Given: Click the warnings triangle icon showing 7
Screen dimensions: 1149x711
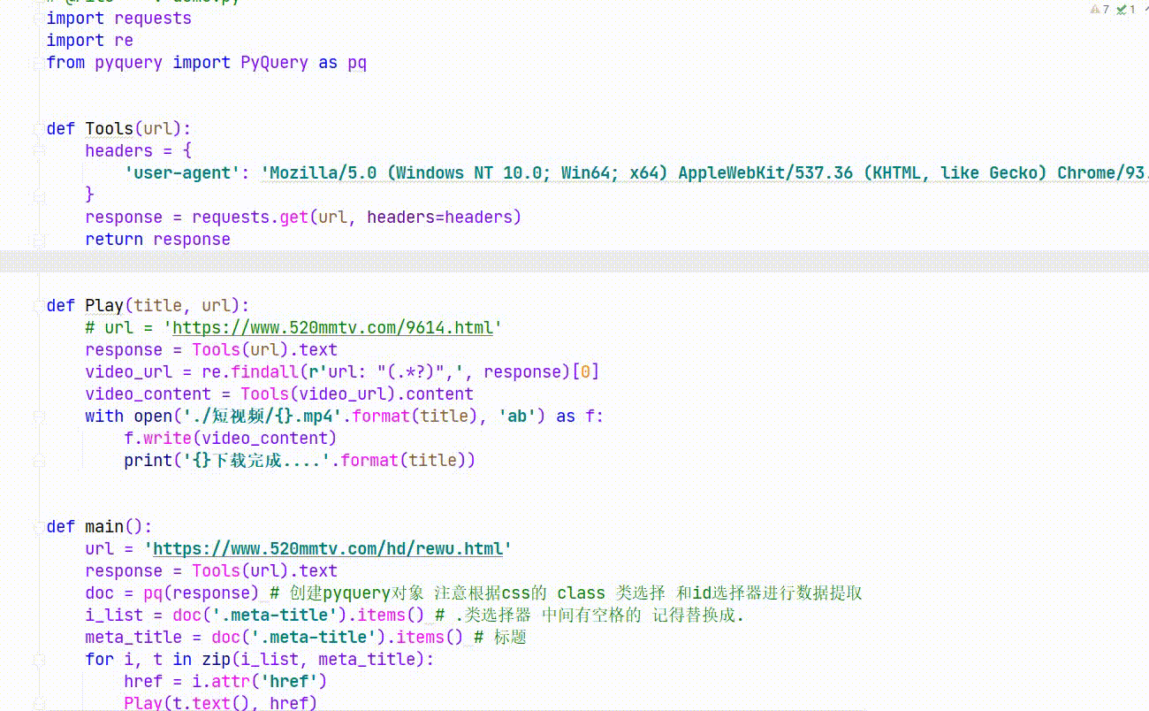Looking at the screenshot, I should point(1095,10).
